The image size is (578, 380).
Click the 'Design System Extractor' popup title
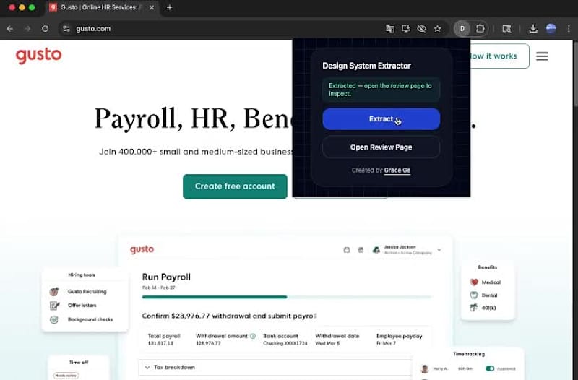[366, 66]
